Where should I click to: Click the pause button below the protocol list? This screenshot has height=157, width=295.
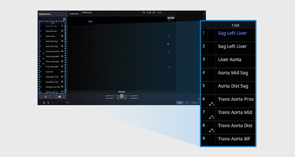45,97
